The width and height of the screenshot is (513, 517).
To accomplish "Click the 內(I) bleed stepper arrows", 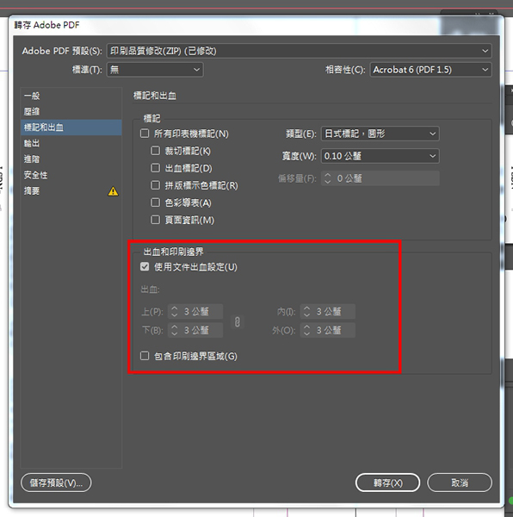I will click(306, 312).
